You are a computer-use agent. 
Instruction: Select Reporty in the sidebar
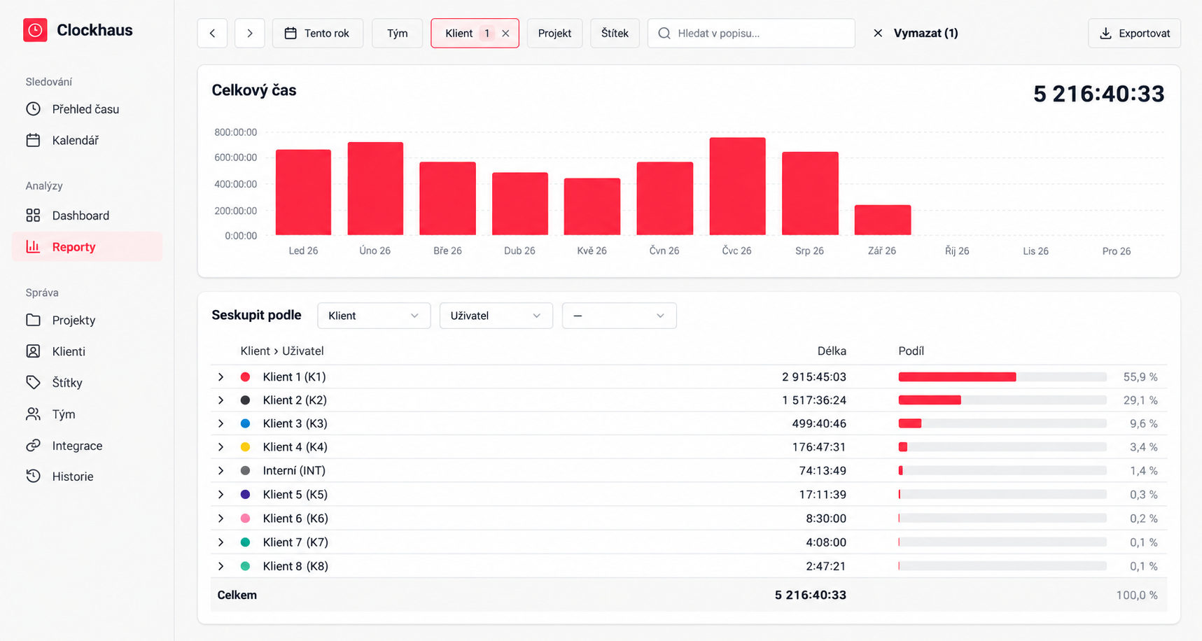(x=87, y=246)
